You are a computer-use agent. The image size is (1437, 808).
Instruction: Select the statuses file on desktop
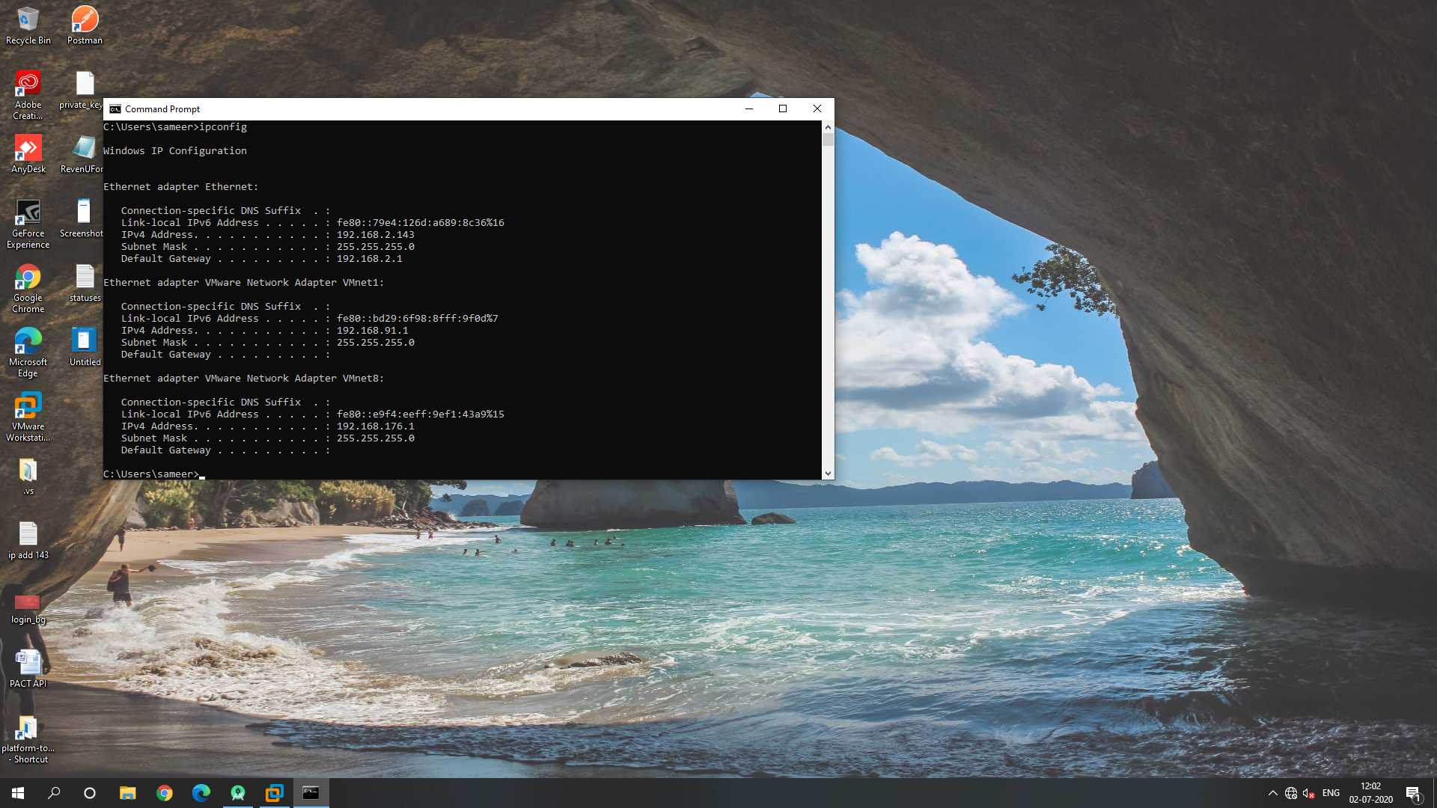coord(85,283)
